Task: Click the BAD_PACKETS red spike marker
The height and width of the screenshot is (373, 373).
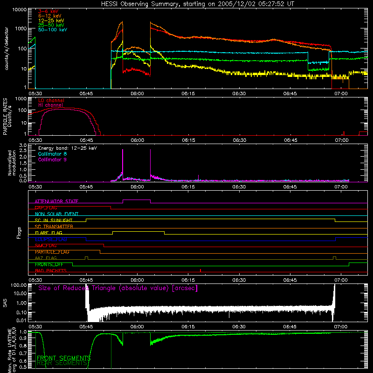Action: [200, 270]
